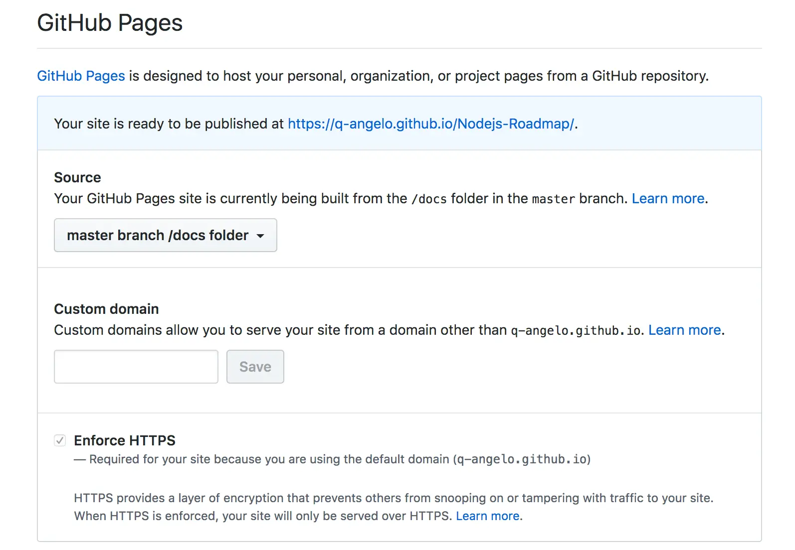The image size is (795, 550).
Task: Open Learn more link about HTTPS enforcement
Action: click(487, 516)
